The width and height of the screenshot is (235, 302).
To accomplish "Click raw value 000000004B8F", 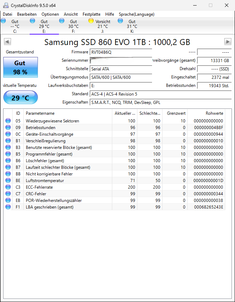I will pos(208,128).
